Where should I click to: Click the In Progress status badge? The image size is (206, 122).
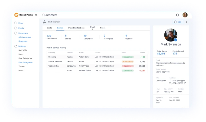(128, 62)
